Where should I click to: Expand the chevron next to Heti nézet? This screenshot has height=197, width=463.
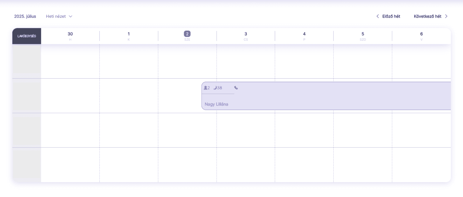coord(70,17)
